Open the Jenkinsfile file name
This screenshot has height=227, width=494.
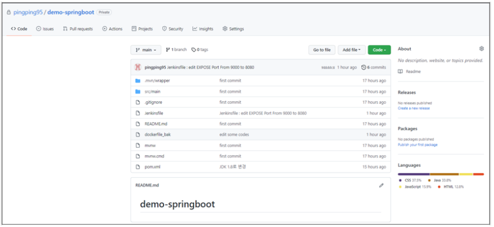[154, 113]
